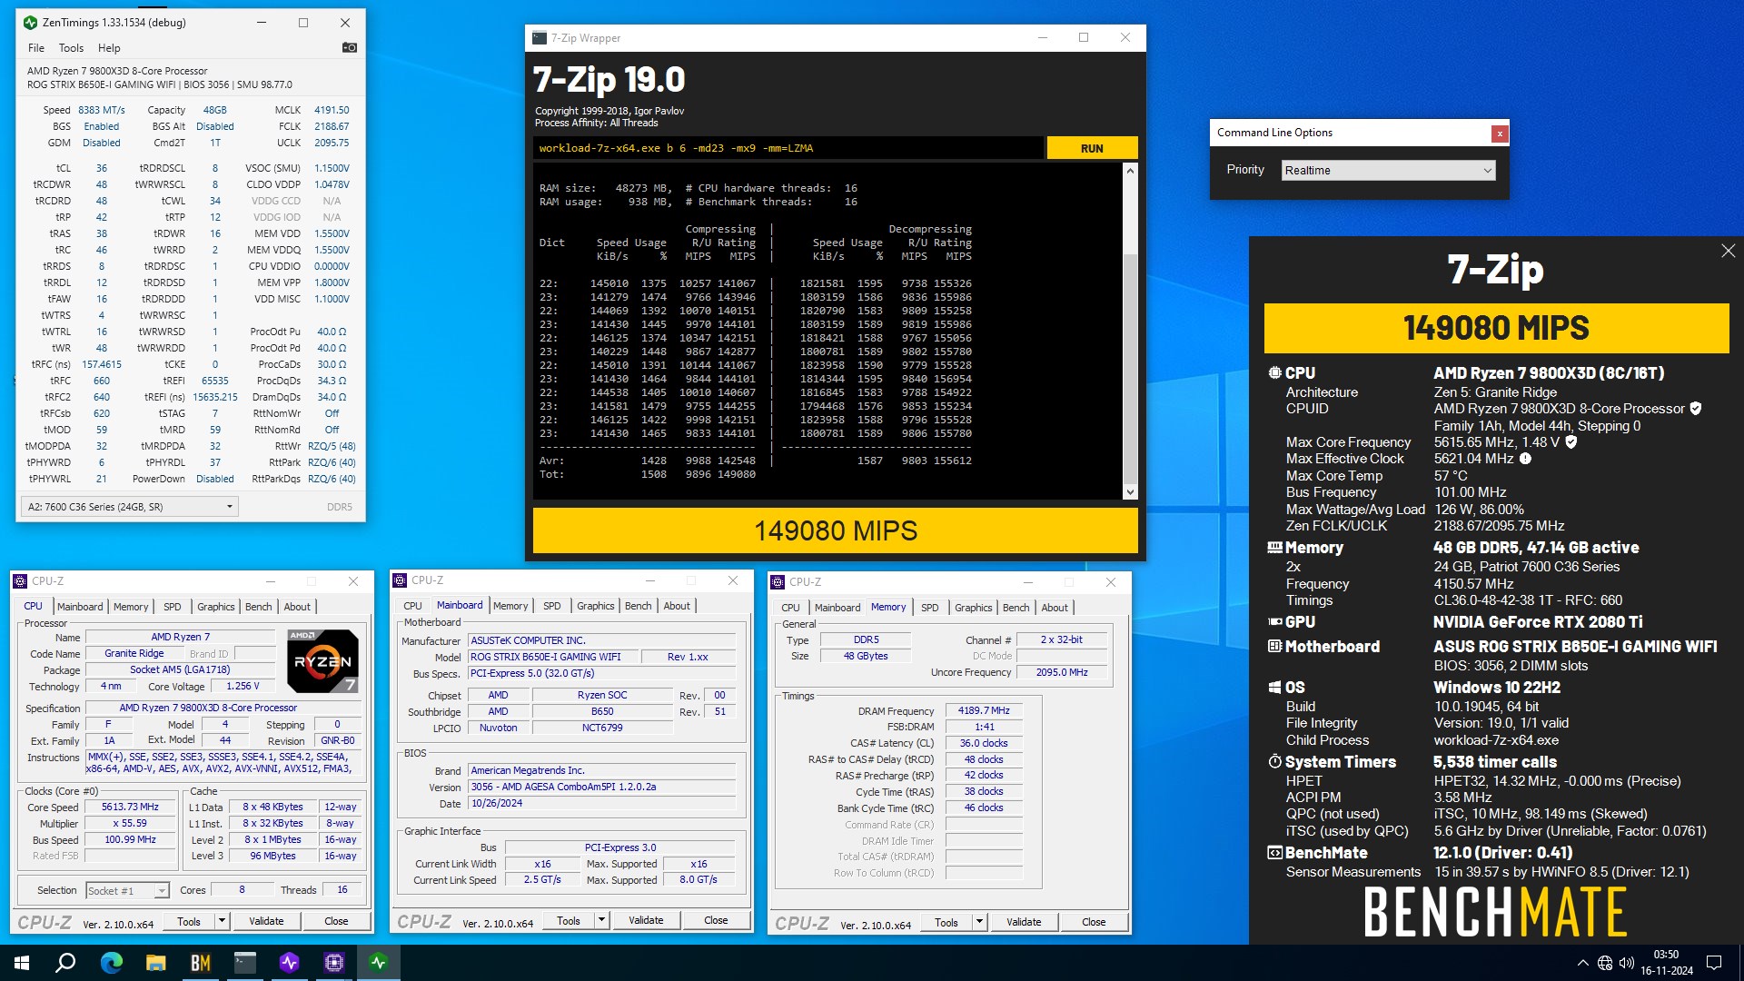Open the Windows Start menu
The width and height of the screenshot is (1744, 981).
click(x=22, y=963)
